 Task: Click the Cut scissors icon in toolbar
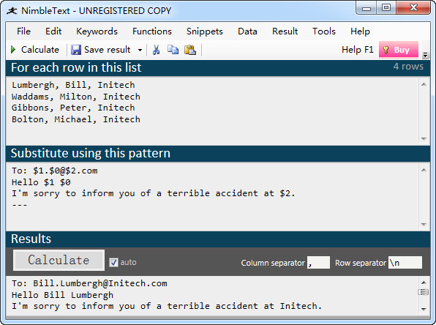pos(157,50)
